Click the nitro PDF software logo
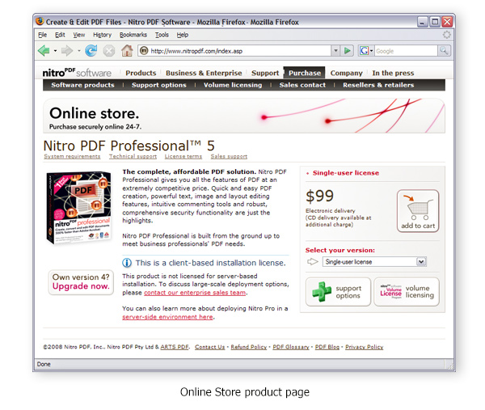Viewport: 485px width, 410px height. [x=77, y=73]
